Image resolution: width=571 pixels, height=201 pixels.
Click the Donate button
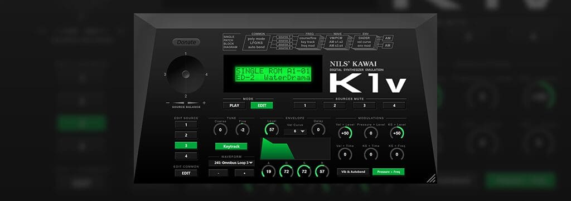click(x=186, y=42)
